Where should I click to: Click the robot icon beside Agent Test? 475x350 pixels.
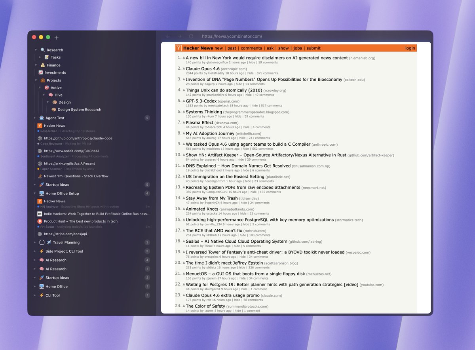(42, 118)
